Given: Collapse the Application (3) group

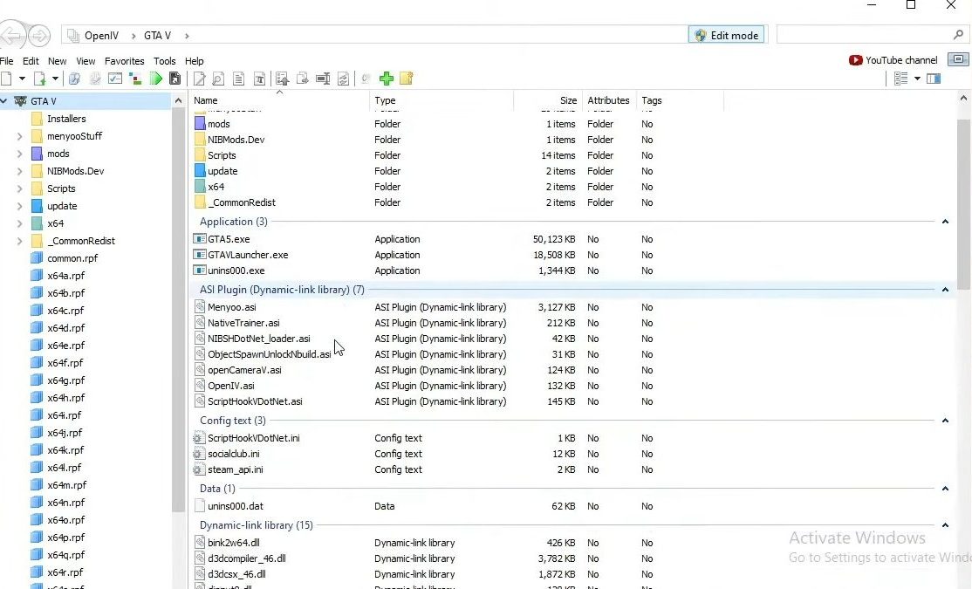Looking at the screenshot, I should pyautogui.click(x=945, y=222).
